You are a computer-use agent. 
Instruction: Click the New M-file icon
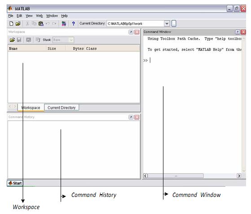click(11, 23)
